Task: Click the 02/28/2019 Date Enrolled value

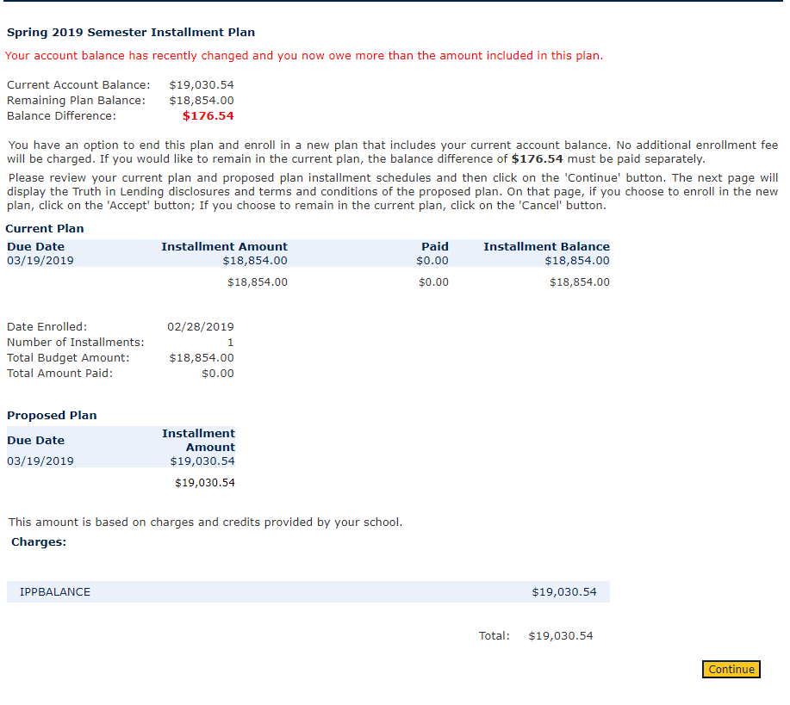Action: [x=200, y=327]
